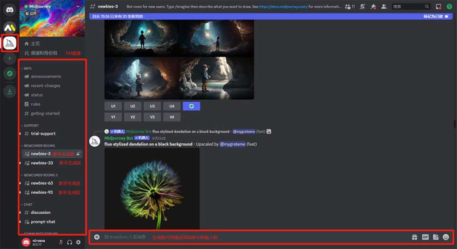The image size is (457, 249).
Task: Switch to the newbies-33 channel
Action: pos(42,163)
